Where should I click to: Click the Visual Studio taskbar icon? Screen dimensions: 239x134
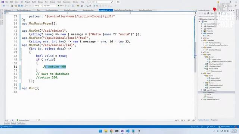122,131
